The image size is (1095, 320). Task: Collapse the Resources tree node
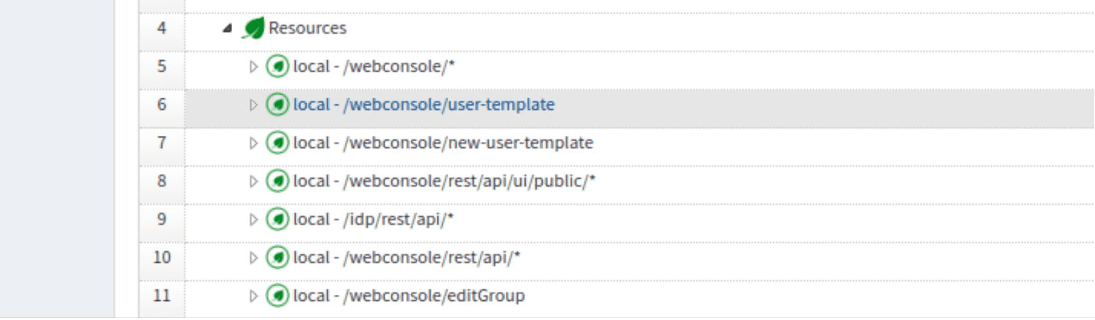point(227,29)
